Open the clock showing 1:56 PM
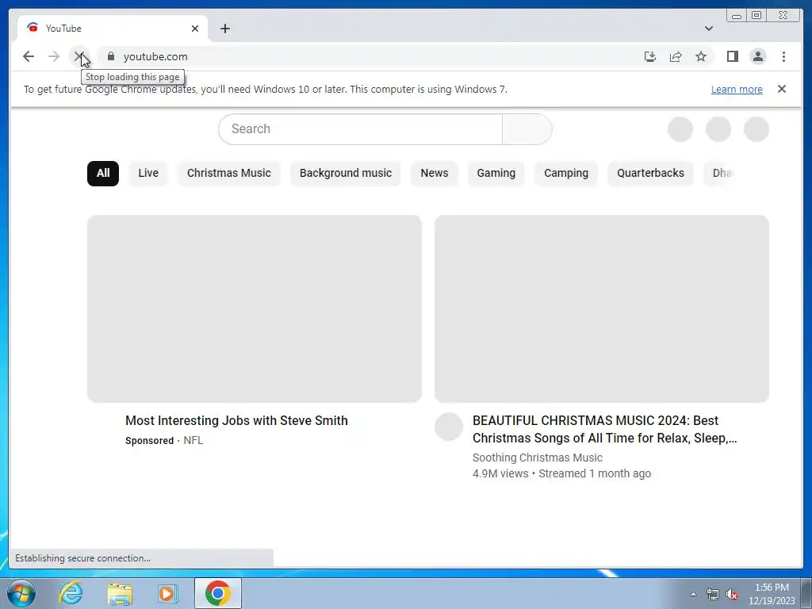 click(x=772, y=593)
